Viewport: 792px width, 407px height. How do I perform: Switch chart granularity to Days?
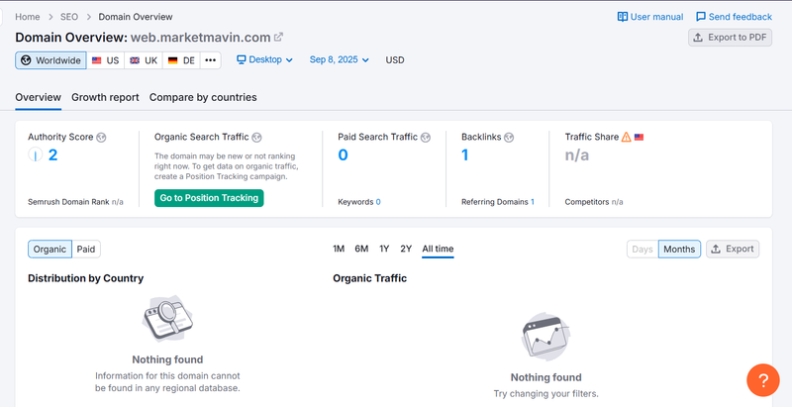click(643, 249)
